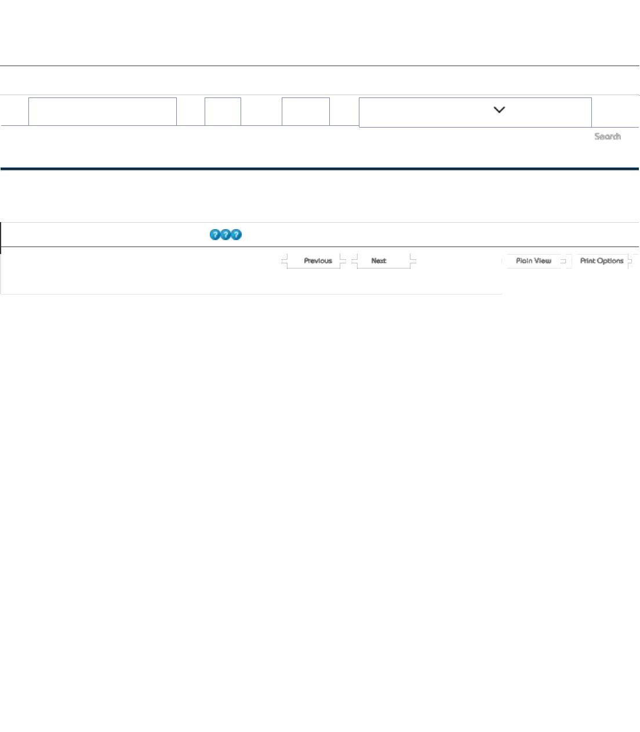Screen dimensions: 640x732
Task: Switch to Plain View
Action: tap(533, 261)
